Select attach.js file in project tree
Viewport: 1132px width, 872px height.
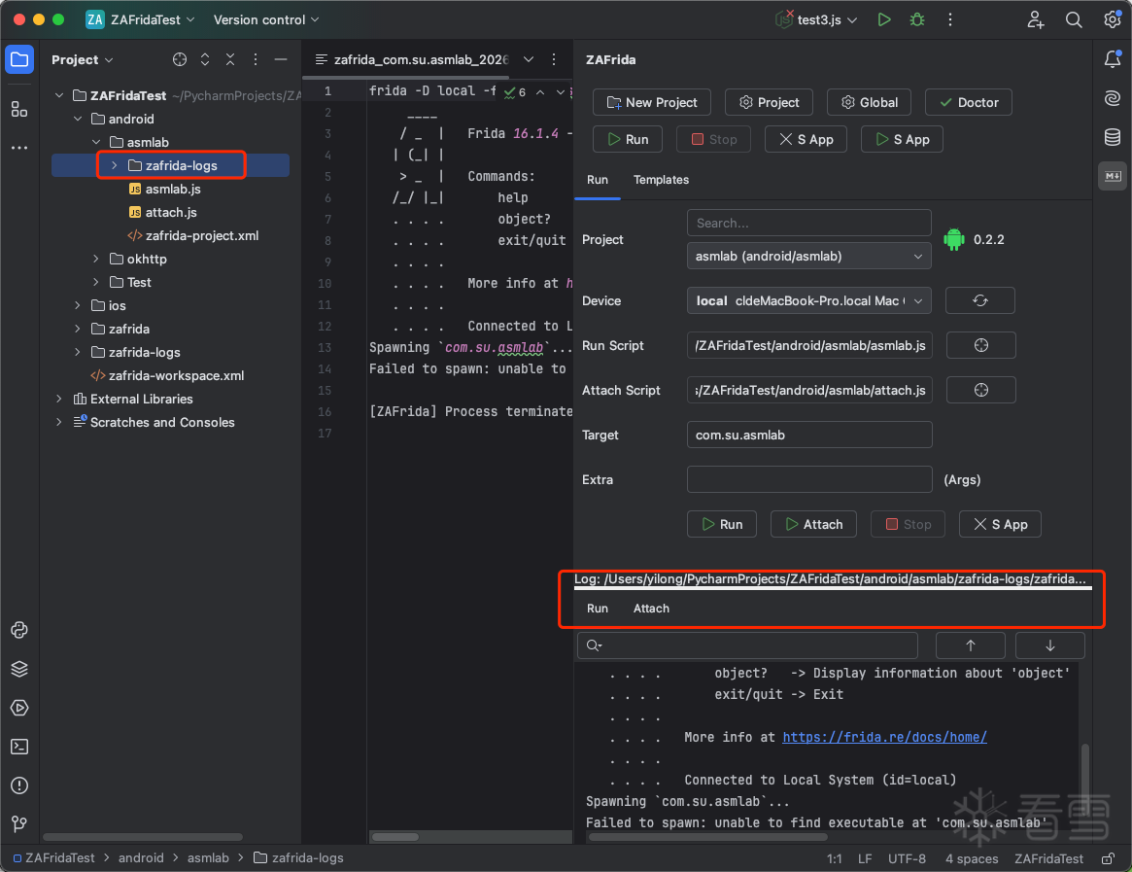171,212
